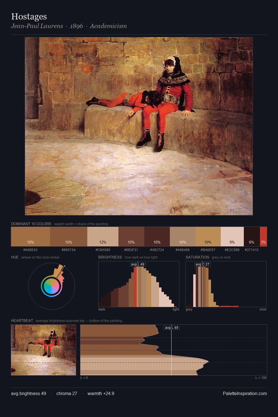The width and height of the screenshot is (278, 417).
Task: Click the 'L = 100' axis label
Action: (261, 378)
